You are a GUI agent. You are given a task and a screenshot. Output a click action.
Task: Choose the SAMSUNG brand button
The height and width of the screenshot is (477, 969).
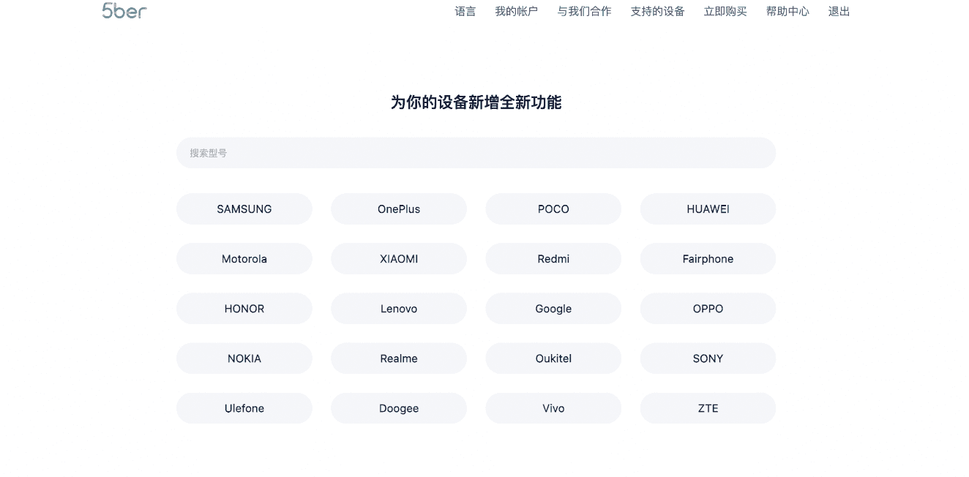pos(244,209)
